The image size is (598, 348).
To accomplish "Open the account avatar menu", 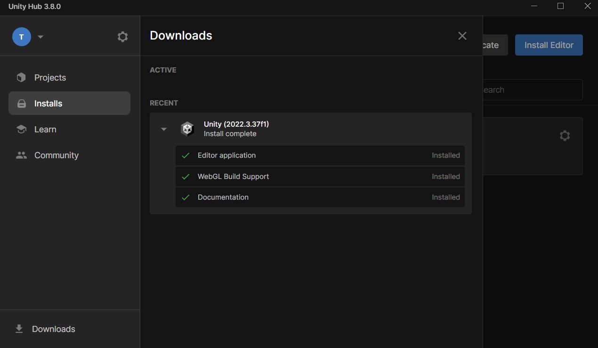I will pos(22,37).
